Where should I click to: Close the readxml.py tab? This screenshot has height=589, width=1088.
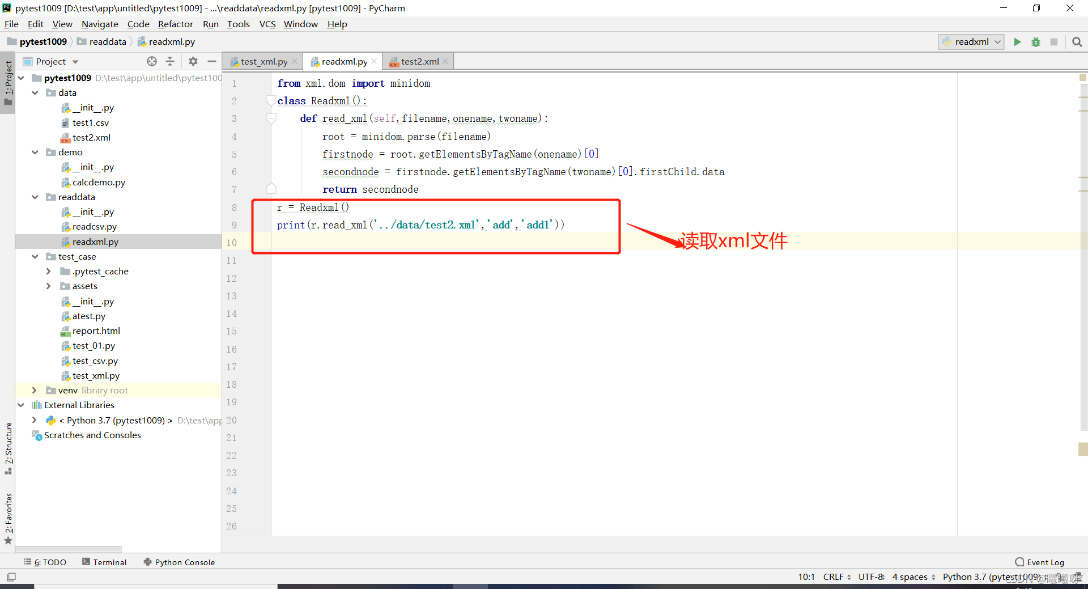tap(374, 62)
